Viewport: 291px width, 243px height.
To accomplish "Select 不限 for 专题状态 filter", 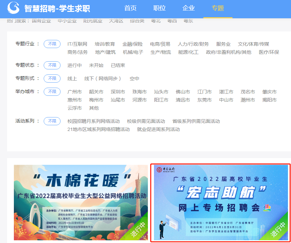I will point(52,65).
